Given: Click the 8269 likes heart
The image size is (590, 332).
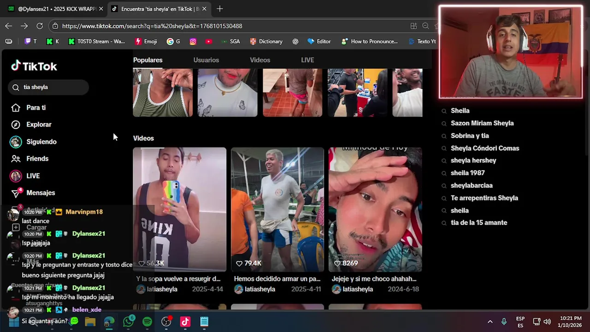Looking at the screenshot, I should [x=337, y=263].
